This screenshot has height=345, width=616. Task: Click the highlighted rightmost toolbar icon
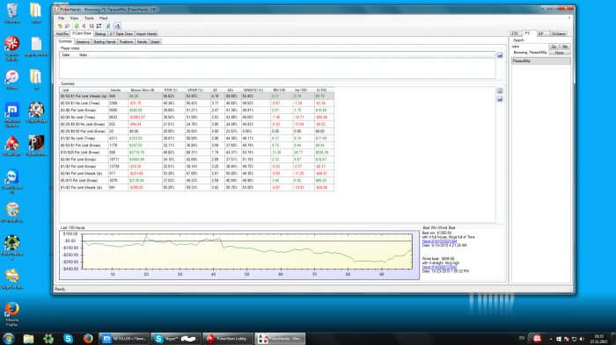117,25
